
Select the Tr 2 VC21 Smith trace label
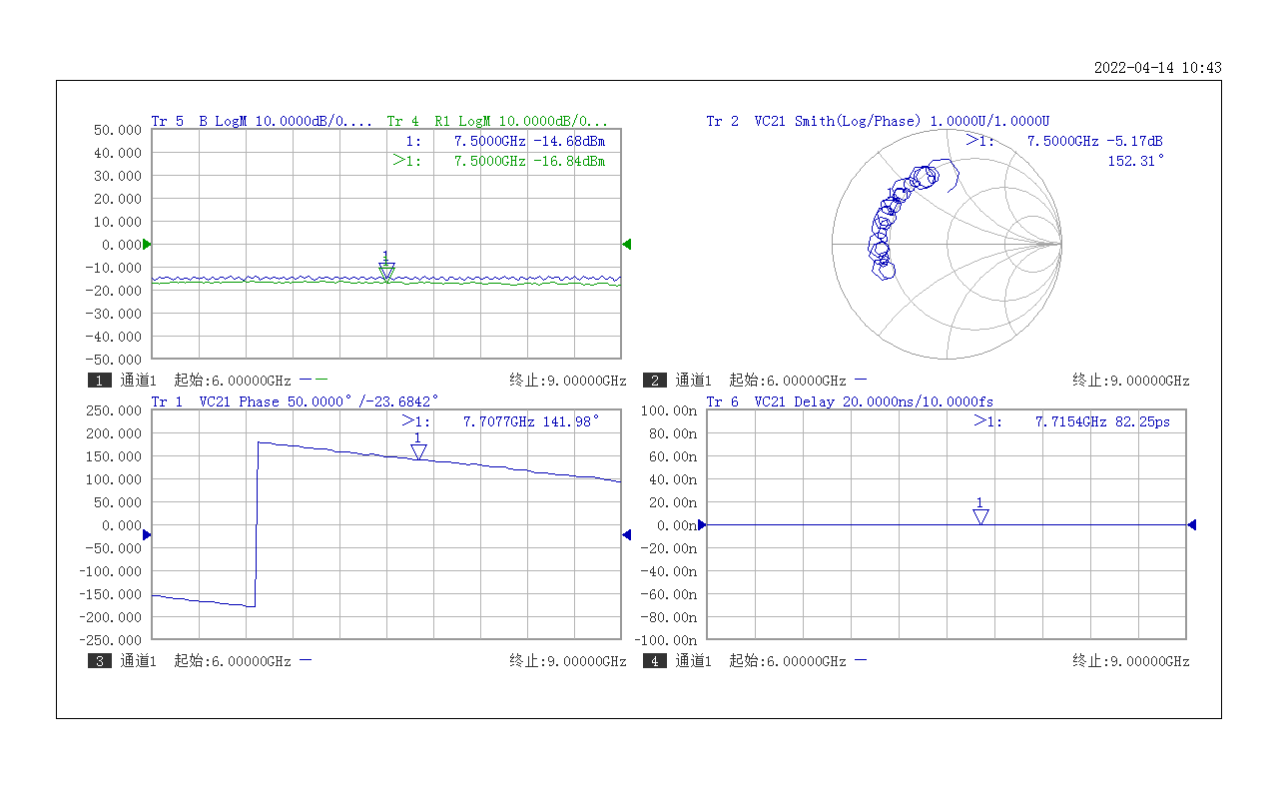click(x=878, y=121)
